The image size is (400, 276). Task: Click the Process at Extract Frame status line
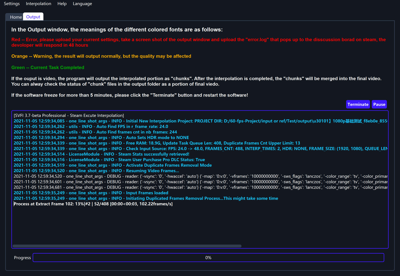[x=93, y=204]
